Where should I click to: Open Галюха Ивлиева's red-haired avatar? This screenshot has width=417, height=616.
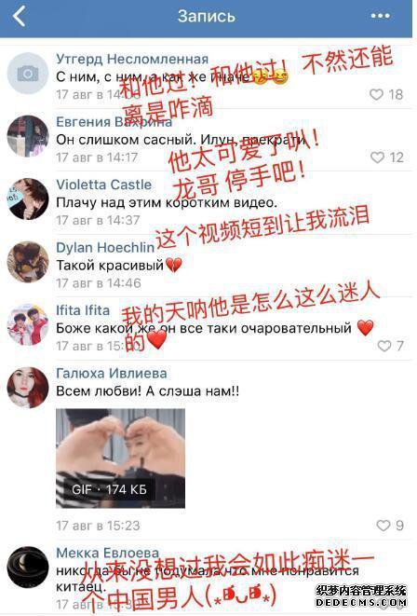point(28,388)
